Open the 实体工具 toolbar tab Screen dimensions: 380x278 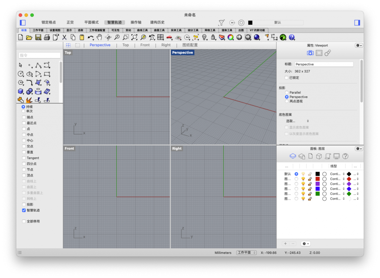pyautogui.click(x=176, y=30)
